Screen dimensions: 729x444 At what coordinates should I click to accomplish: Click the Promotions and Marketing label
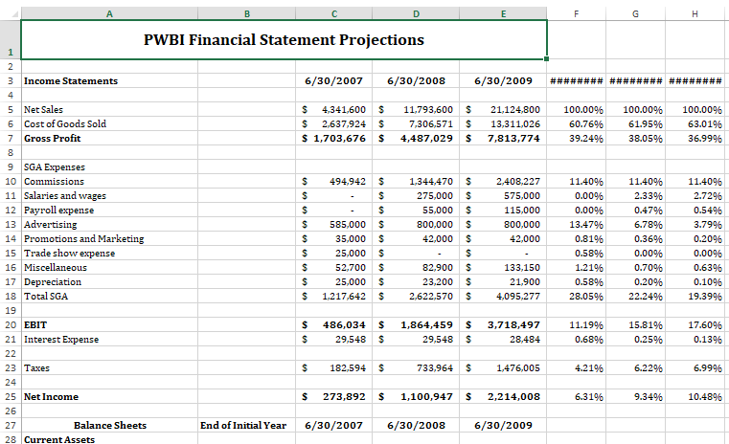point(83,238)
